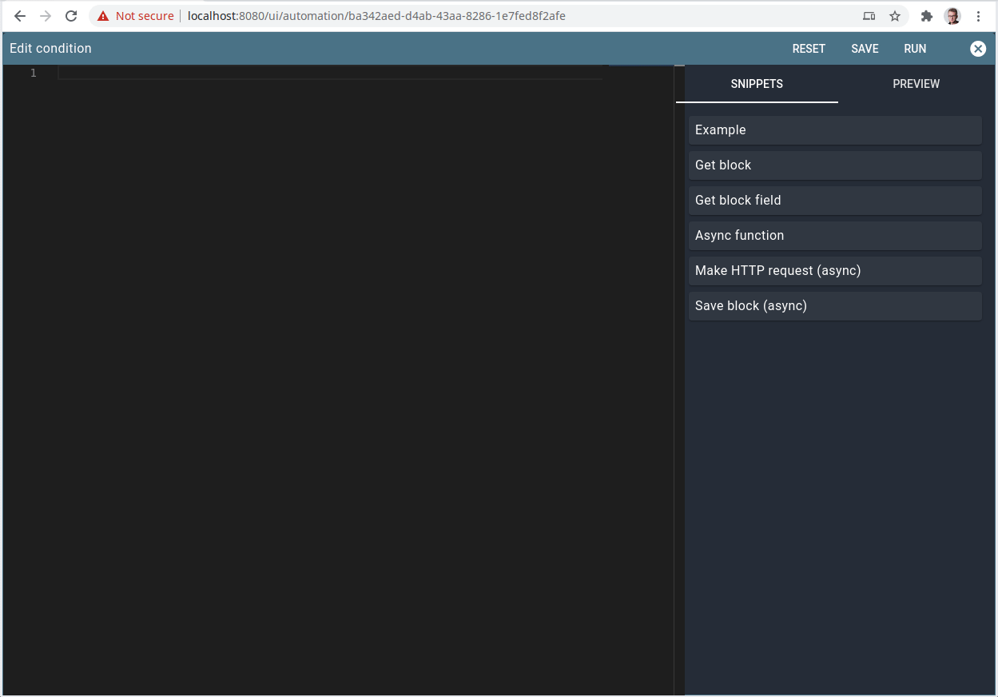
Task: Switch to the SNIPPETS tab
Action: (757, 84)
